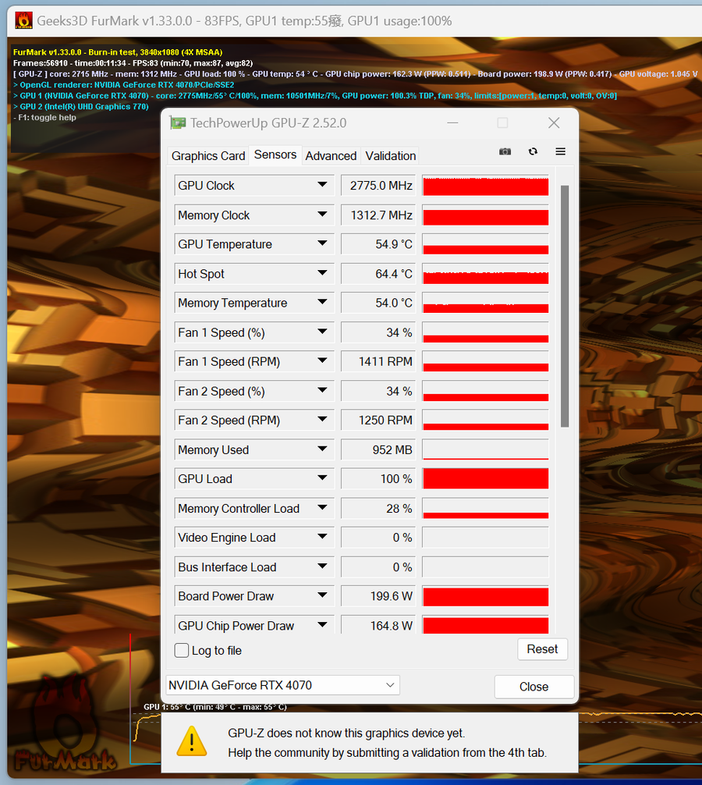Viewport: 702px width, 785px height.
Task: Open the GPU Load sensor dropdown
Action: [x=323, y=478]
